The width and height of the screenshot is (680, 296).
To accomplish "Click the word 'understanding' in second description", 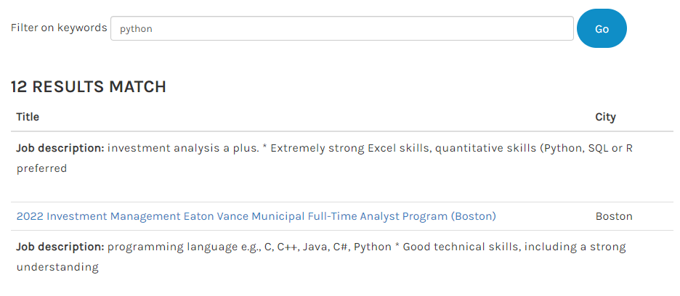I will click(x=57, y=267).
